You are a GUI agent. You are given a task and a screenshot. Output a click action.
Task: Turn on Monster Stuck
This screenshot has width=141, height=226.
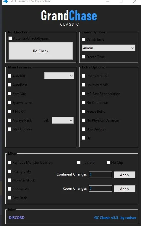pyautogui.click(x=10, y=180)
